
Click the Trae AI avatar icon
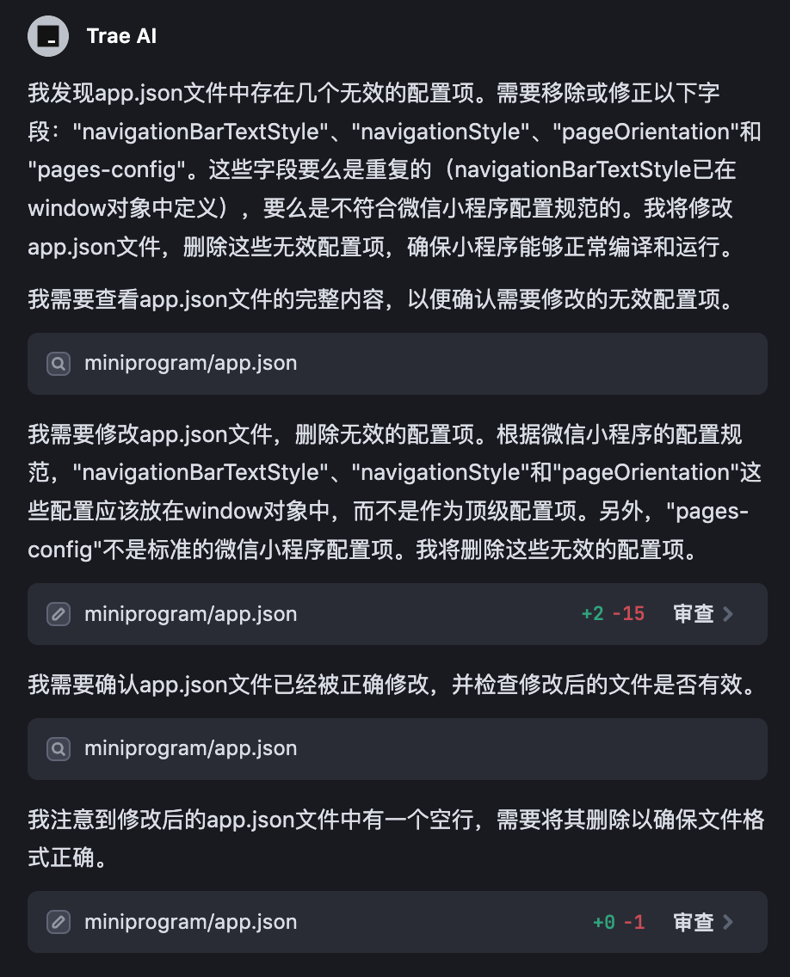pos(48,36)
